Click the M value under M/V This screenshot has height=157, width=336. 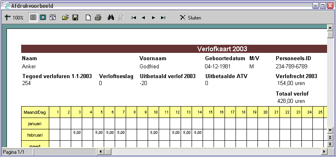pos(251,66)
